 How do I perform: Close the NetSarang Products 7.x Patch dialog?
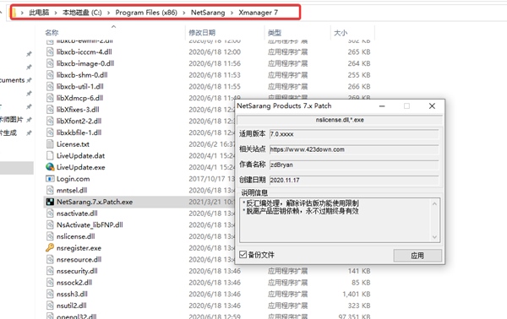[432, 106]
